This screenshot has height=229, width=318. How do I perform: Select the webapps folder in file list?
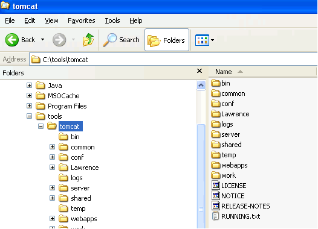click(229, 165)
